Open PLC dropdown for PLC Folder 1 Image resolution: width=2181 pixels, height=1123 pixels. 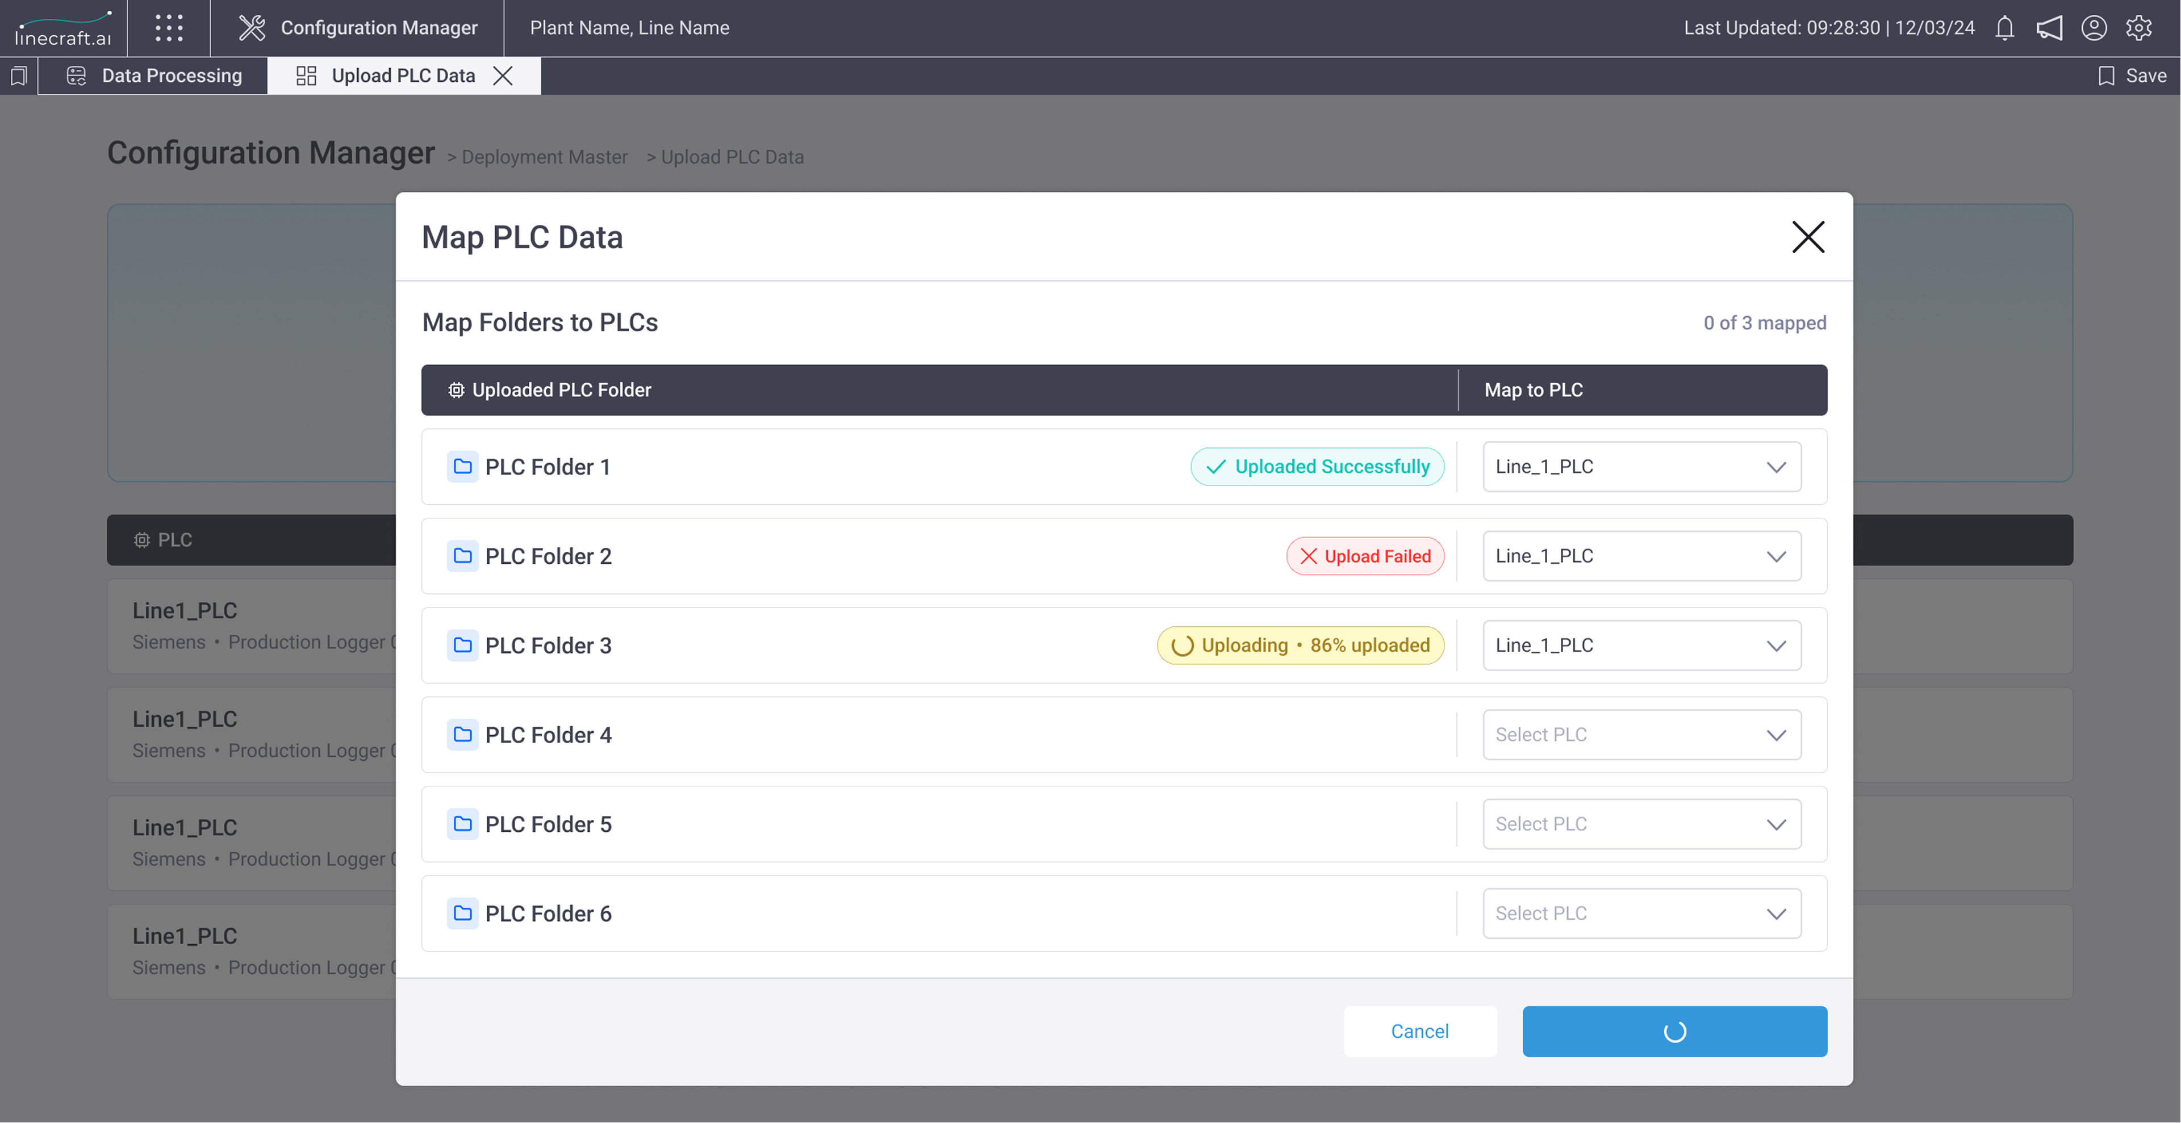[1641, 466]
